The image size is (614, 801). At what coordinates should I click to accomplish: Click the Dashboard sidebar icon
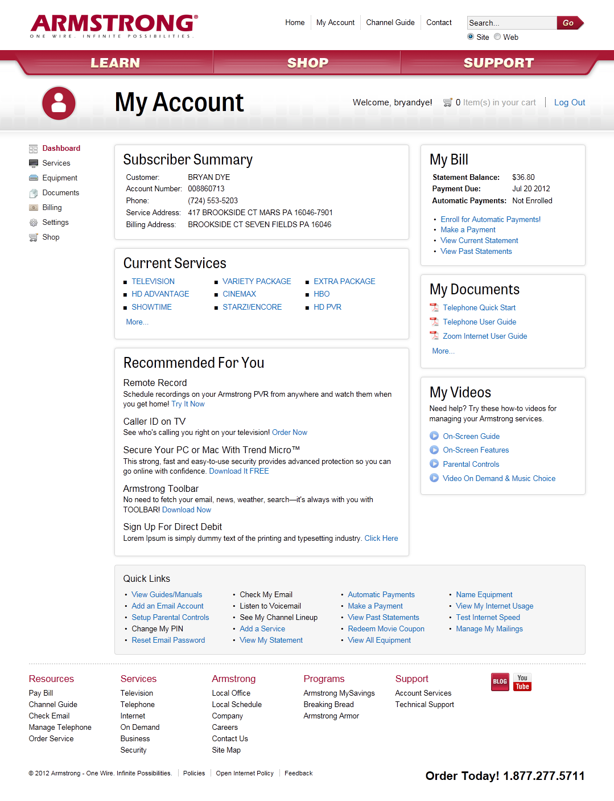(x=33, y=149)
